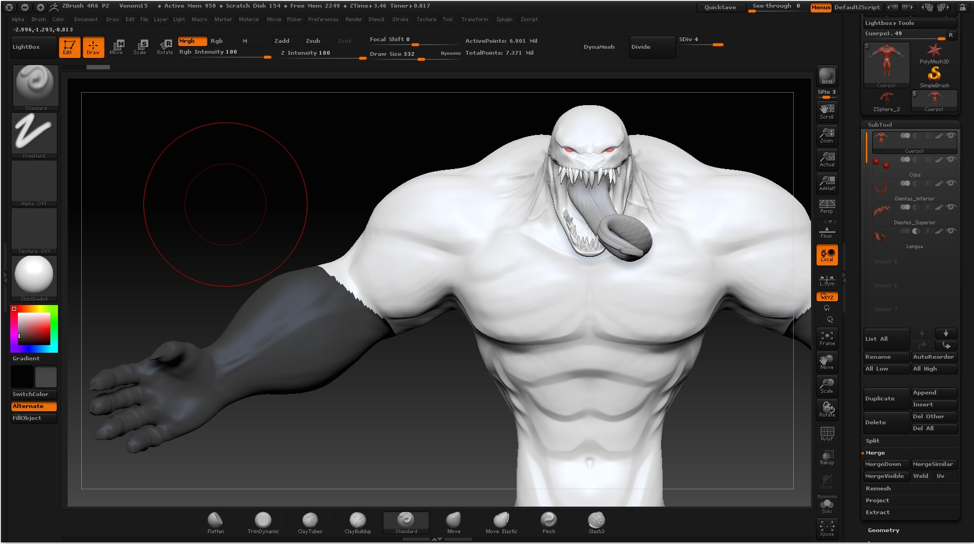The width and height of the screenshot is (974, 544).
Task: Expand the Geometry palette section
Action: tap(883, 530)
